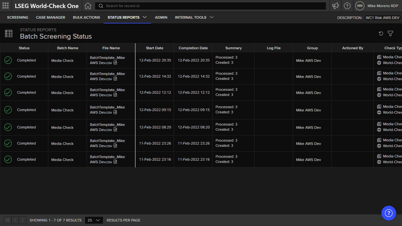This screenshot has width=402, height=226.
Task: Open user avatar MM menu
Action: (360, 6)
